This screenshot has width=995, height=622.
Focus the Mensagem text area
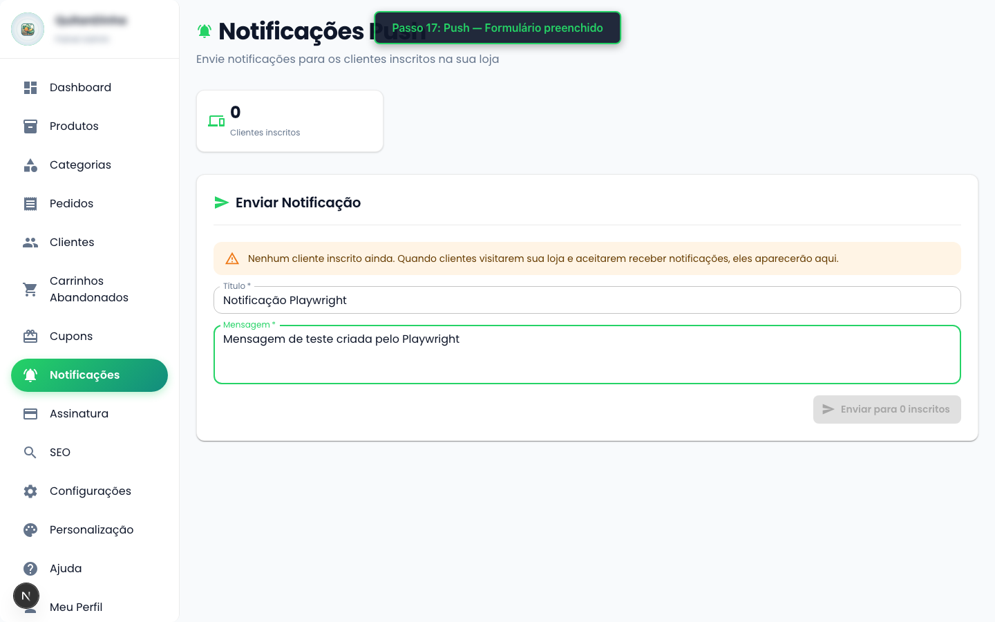pos(587,355)
